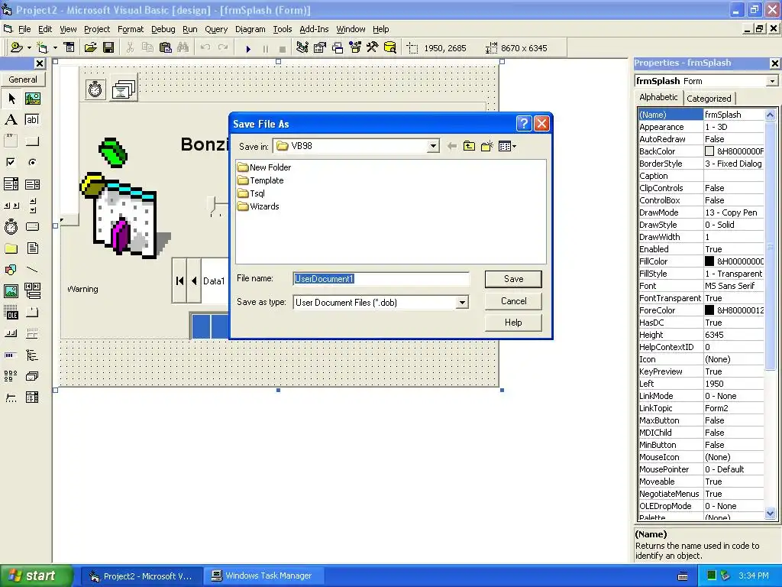The image size is (782, 587).
Task: Open the Object Browser toolbar icon
Action: coord(355,47)
